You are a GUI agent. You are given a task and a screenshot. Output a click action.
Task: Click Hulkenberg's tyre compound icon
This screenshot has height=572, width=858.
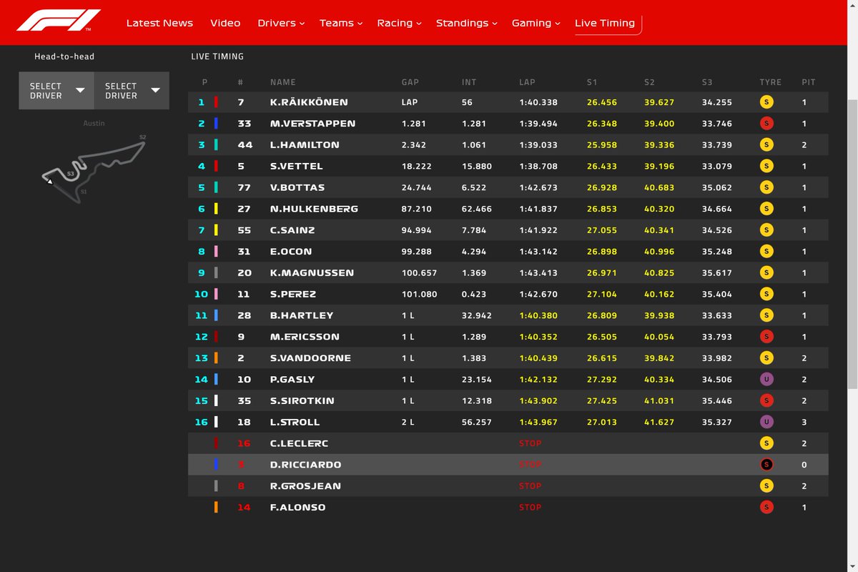pyautogui.click(x=766, y=209)
